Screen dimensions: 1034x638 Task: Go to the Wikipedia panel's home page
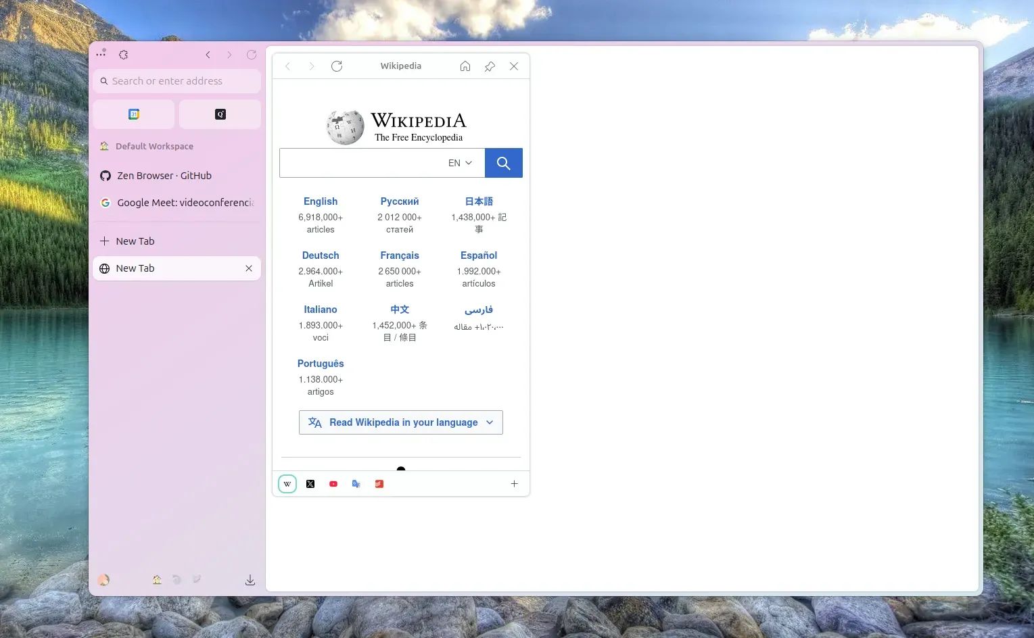click(x=465, y=66)
